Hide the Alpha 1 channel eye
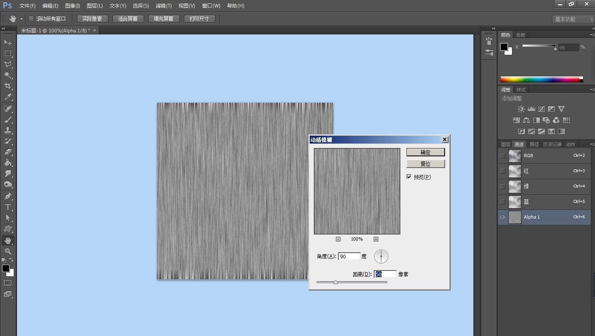The image size is (595, 336). [x=502, y=217]
